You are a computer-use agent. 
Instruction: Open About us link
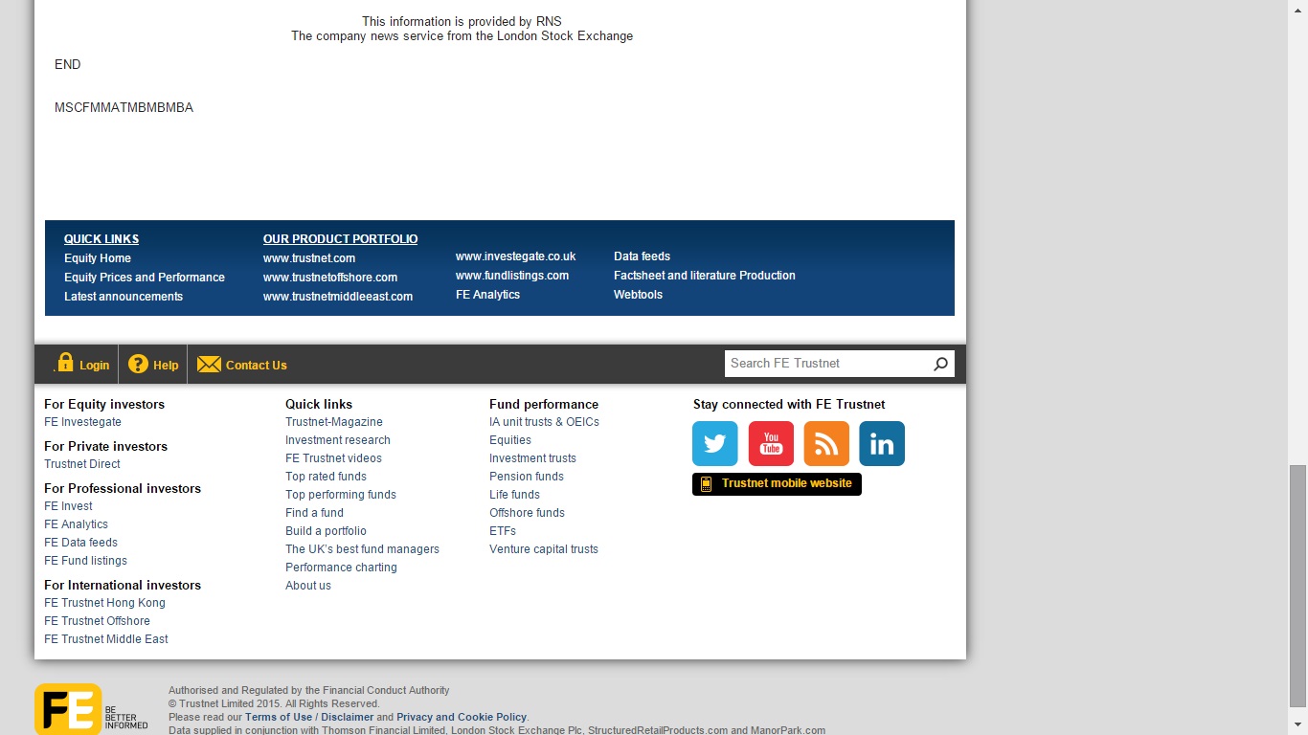pos(308,586)
